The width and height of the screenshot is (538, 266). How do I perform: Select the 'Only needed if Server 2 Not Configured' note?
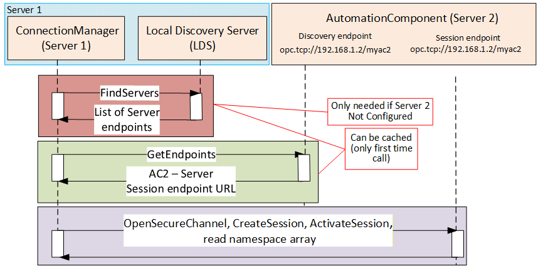[380, 111]
